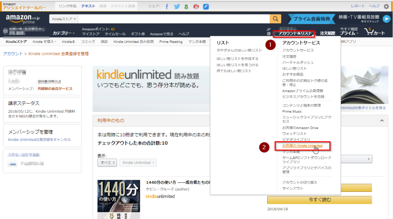Viewport: 393px width, 219px height.
Task: Share via the Twitter bird icon
Action: click(177, 7)
